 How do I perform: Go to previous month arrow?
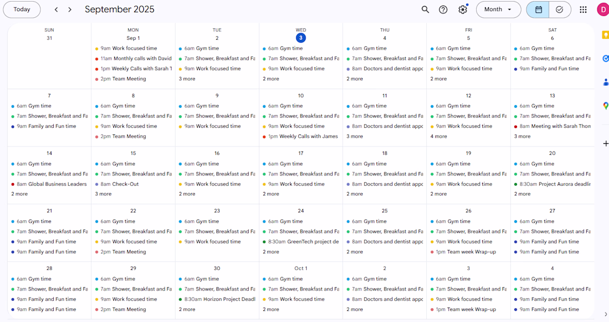(x=56, y=9)
